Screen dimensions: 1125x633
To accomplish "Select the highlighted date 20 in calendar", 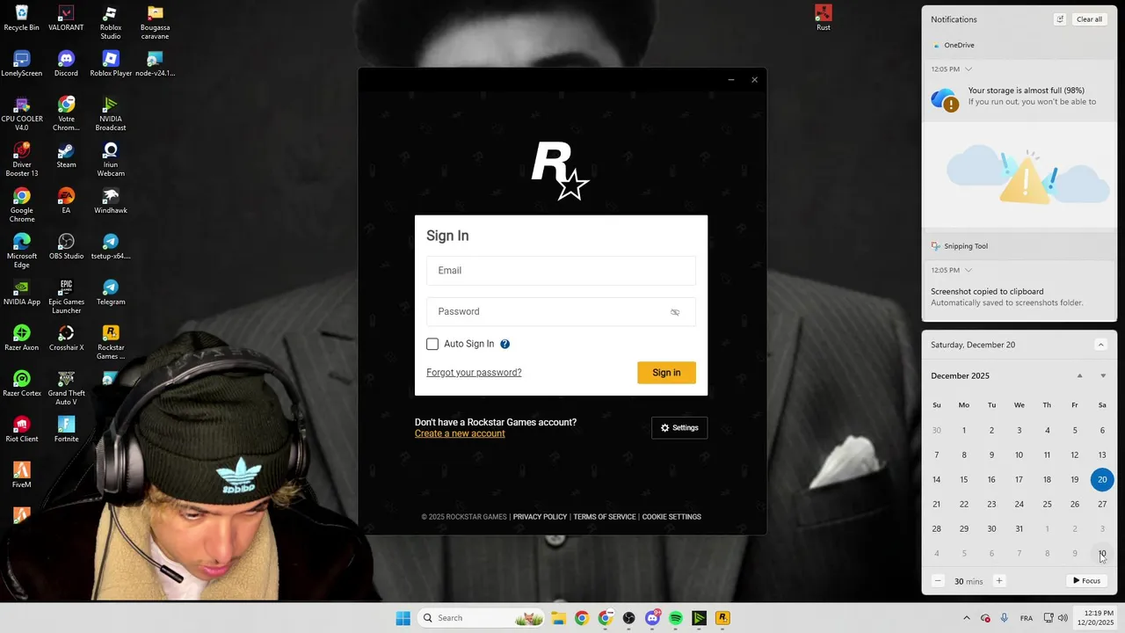I will pyautogui.click(x=1102, y=479).
